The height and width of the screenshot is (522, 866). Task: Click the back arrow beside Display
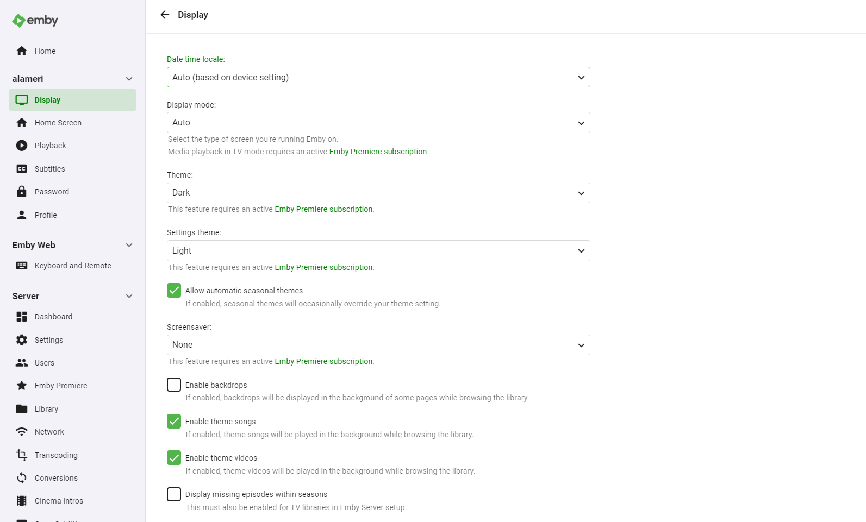click(165, 15)
